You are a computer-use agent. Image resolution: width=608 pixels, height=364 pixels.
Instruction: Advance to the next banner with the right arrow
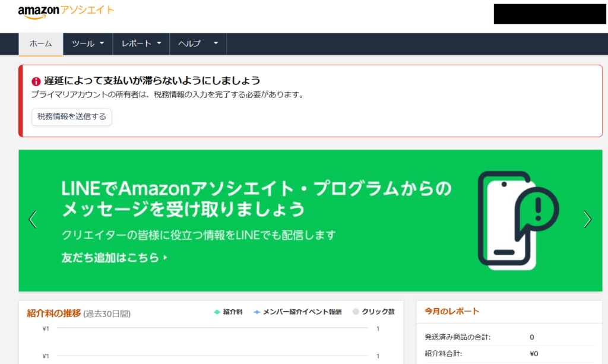pyautogui.click(x=587, y=219)
